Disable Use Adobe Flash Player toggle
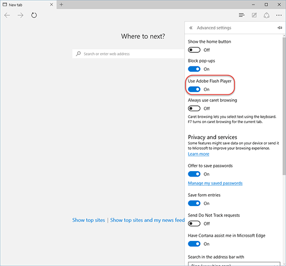This screenshot has width=286, height=266. (194, 89)
